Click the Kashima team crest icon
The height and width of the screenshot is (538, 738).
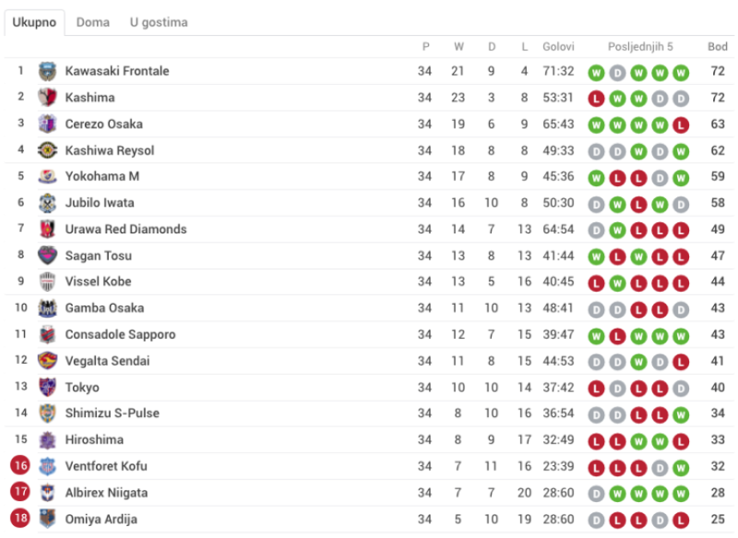pos(47,98)
